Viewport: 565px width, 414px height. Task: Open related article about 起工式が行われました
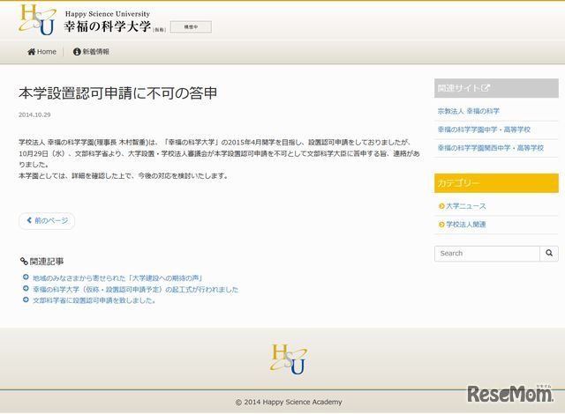135,289
